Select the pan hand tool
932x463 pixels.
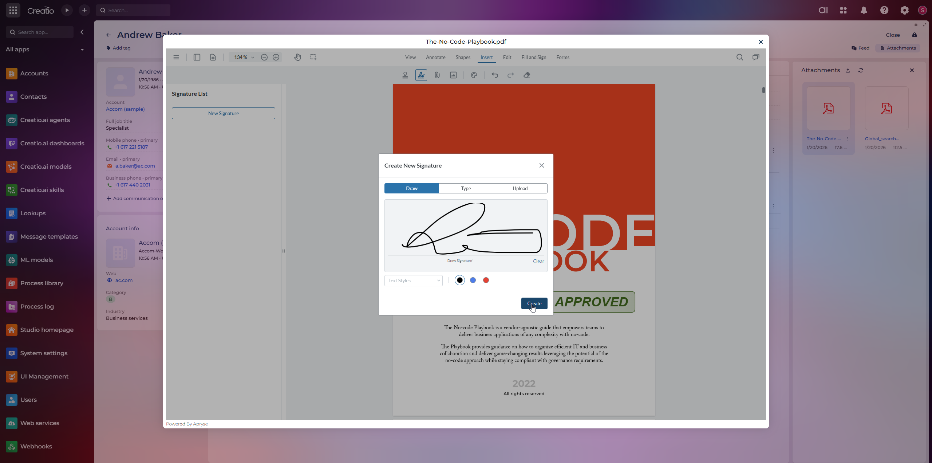[297, 57]
